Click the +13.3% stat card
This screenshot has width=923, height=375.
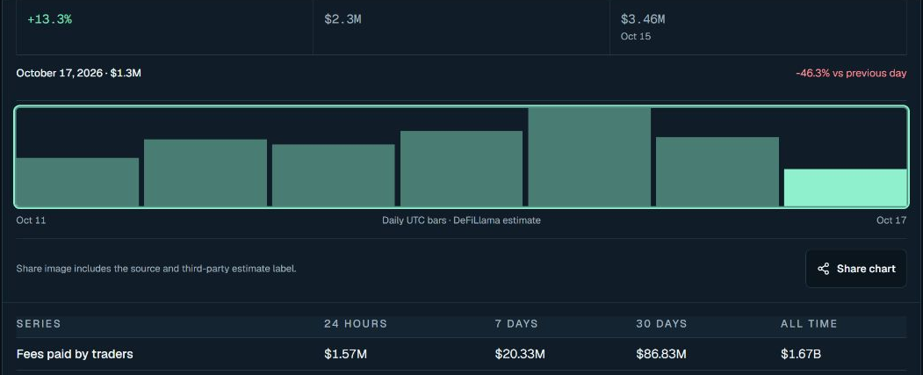[x=164, y=27]
